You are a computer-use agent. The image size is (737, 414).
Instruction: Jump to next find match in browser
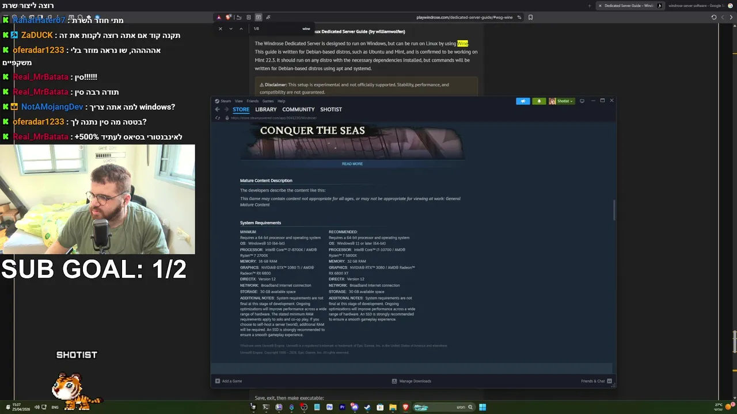click(230, 29)
